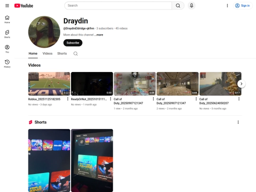This screenshot has height=192, width=256.
Task: Play the Roblox football field thumbnail
Action: pos(49,84)
